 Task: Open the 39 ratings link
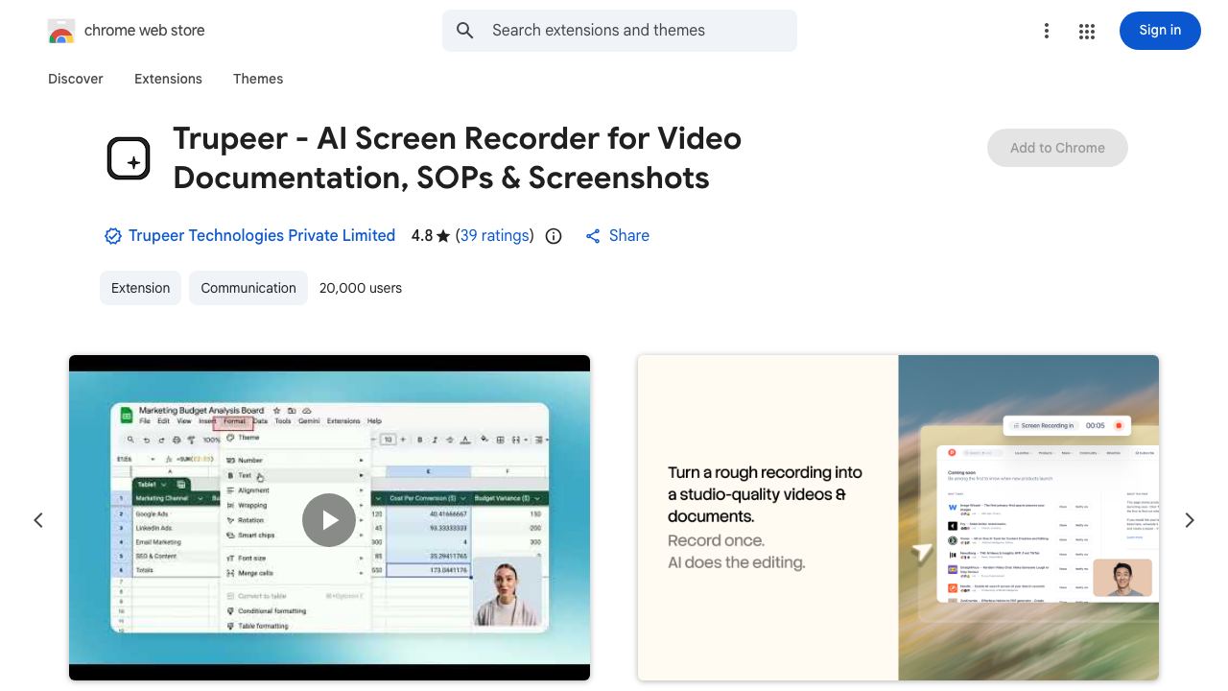[x=495, y=236]
